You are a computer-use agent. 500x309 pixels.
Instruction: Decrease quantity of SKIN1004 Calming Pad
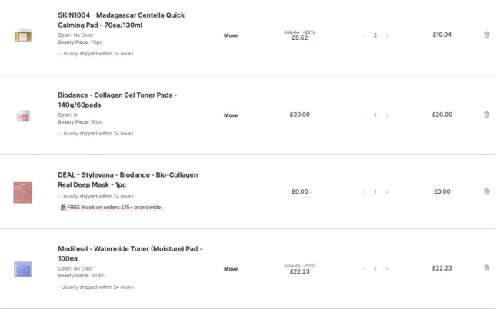pyautogui.click(x=363, y=35)
